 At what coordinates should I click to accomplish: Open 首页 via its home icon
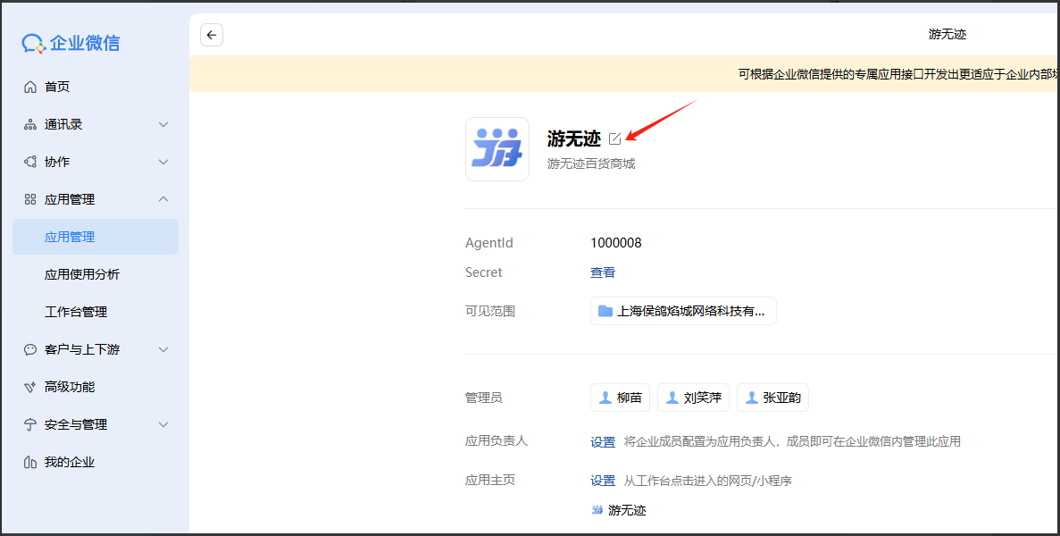[30, 87]
